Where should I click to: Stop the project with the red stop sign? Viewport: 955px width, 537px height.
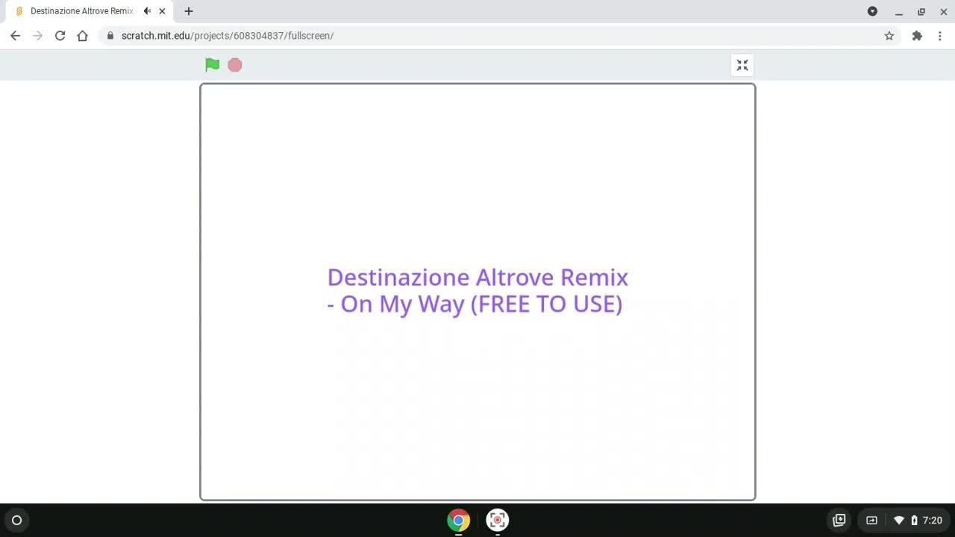(x=235, y=65)
